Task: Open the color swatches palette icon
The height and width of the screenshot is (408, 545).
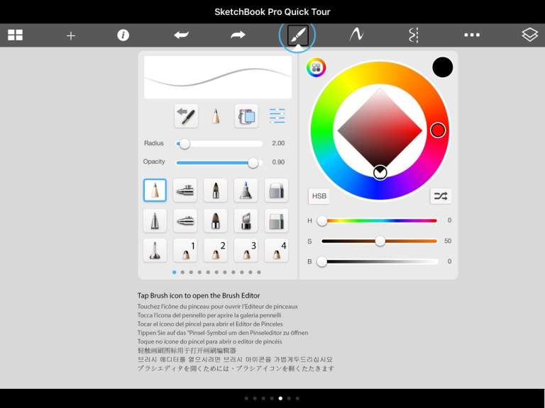Action: click(316, 67)
